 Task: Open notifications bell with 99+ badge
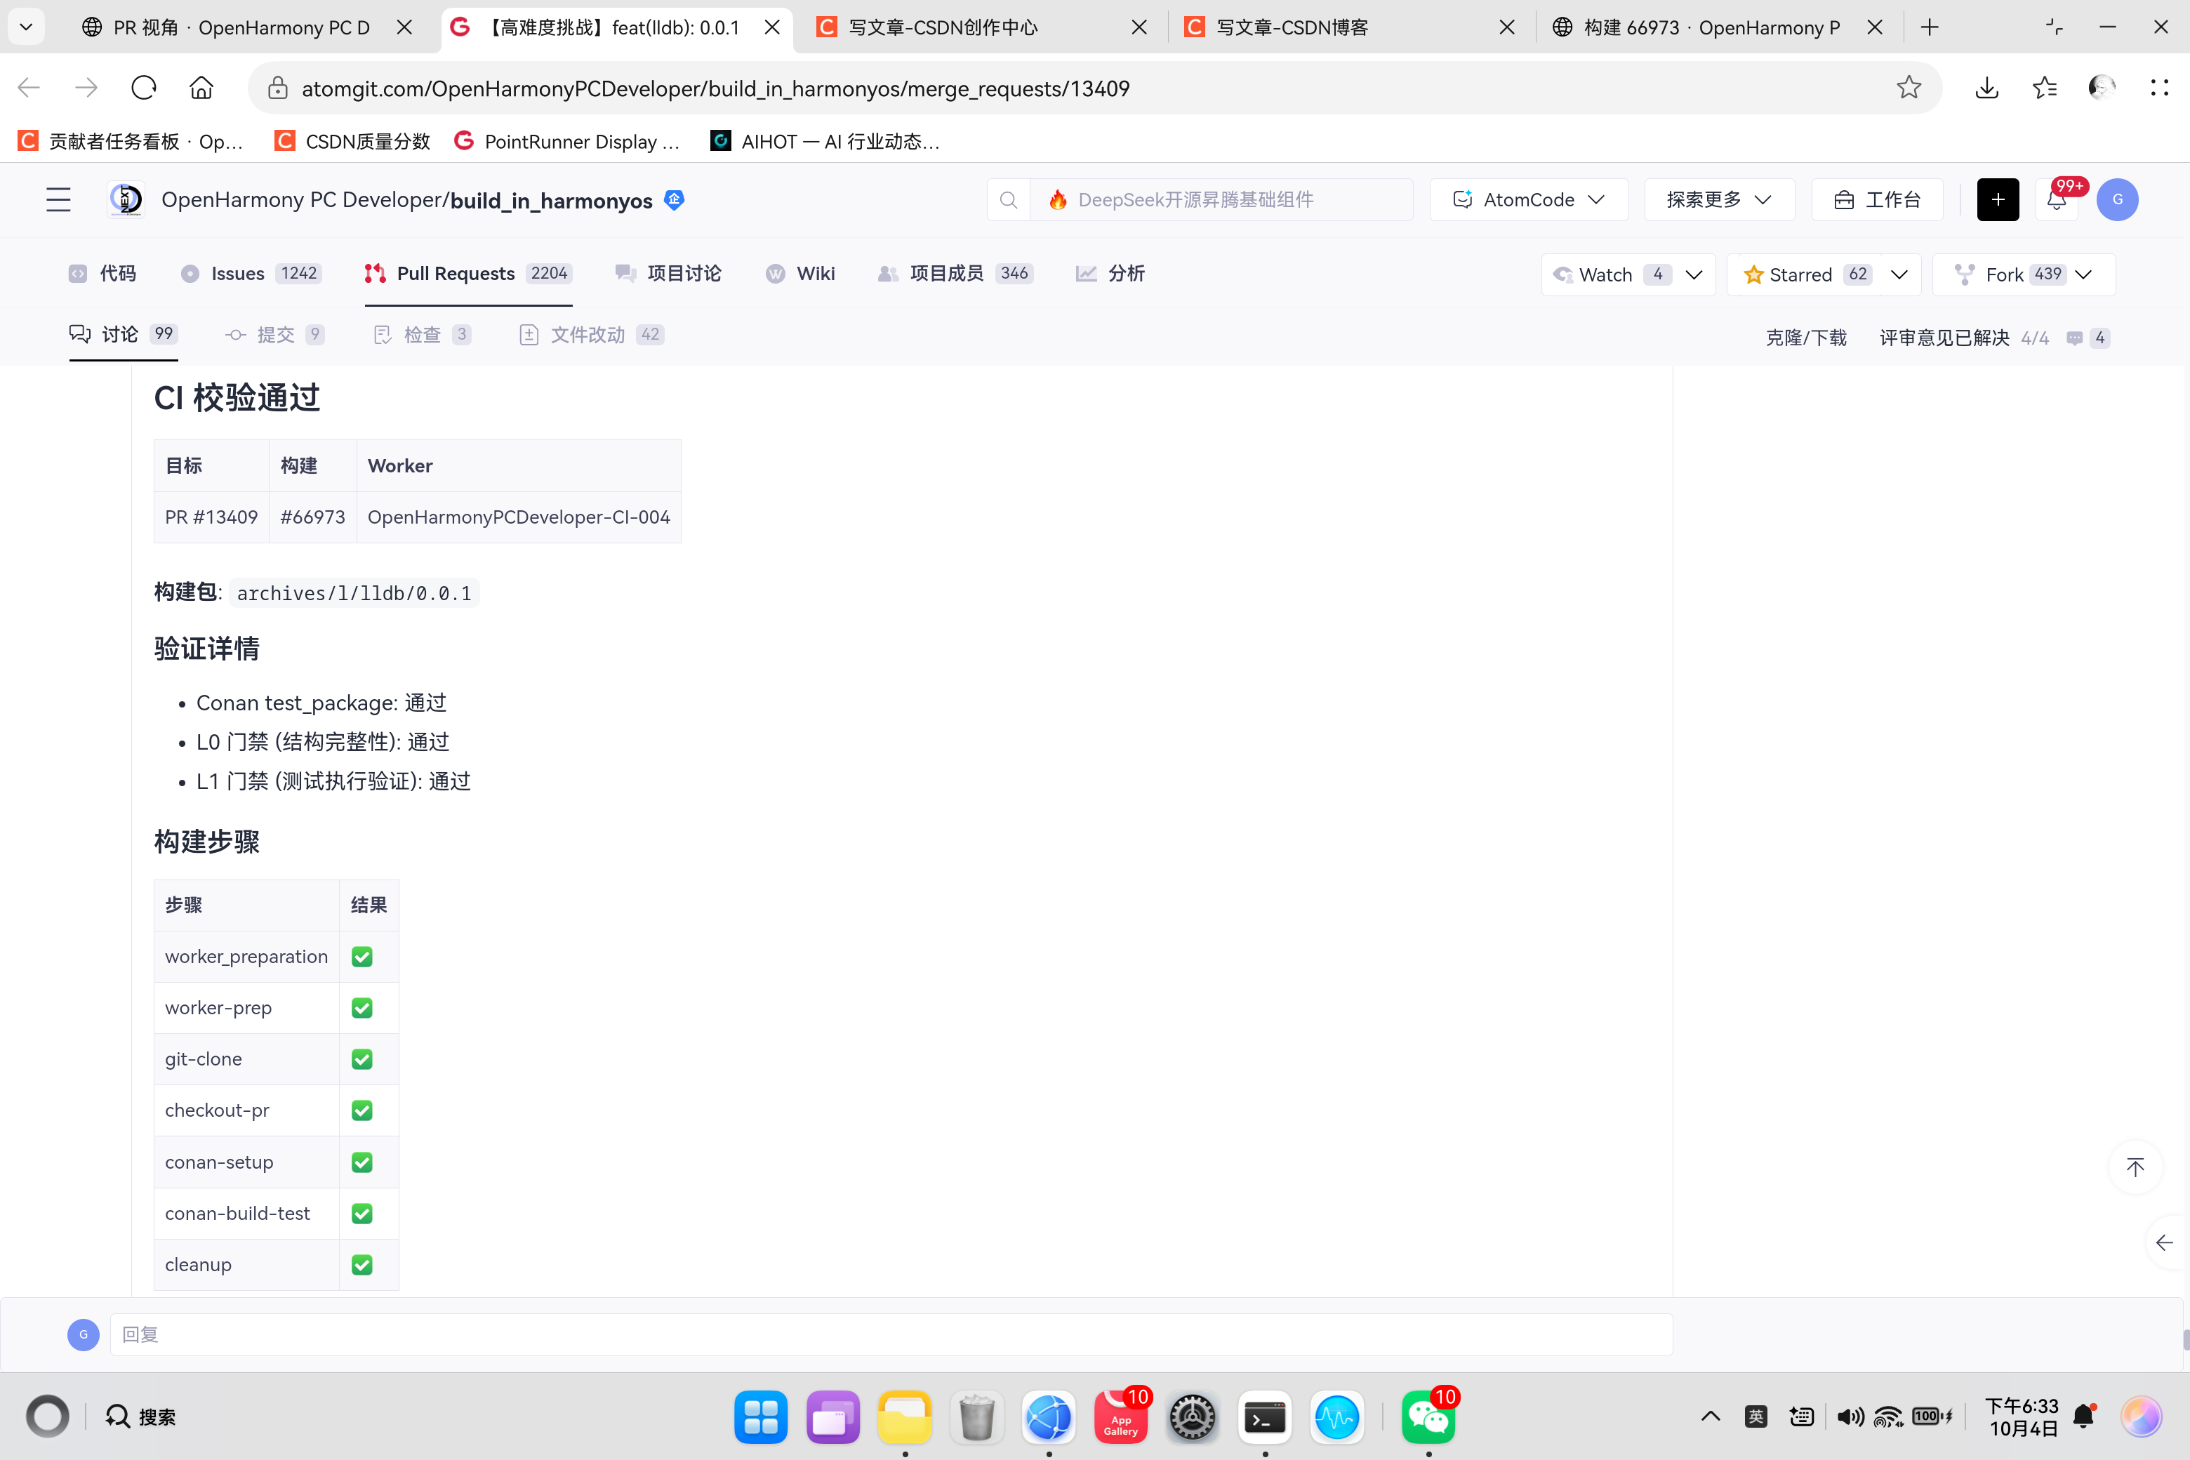2058,199
